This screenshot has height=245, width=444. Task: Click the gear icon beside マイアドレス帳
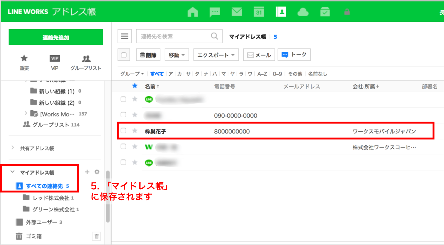97,172
